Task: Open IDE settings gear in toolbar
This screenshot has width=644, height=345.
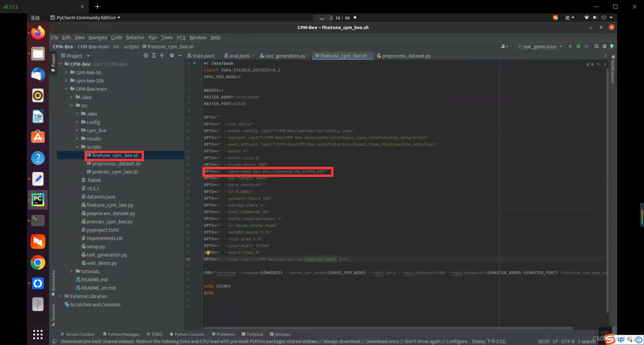Action: pyautogui.click(x=604, y=47)
